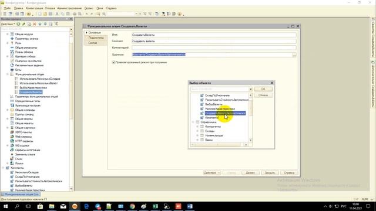Click the move down arrow icon in configuration panel
376x211 pixels.
click(x=45, y=24)
